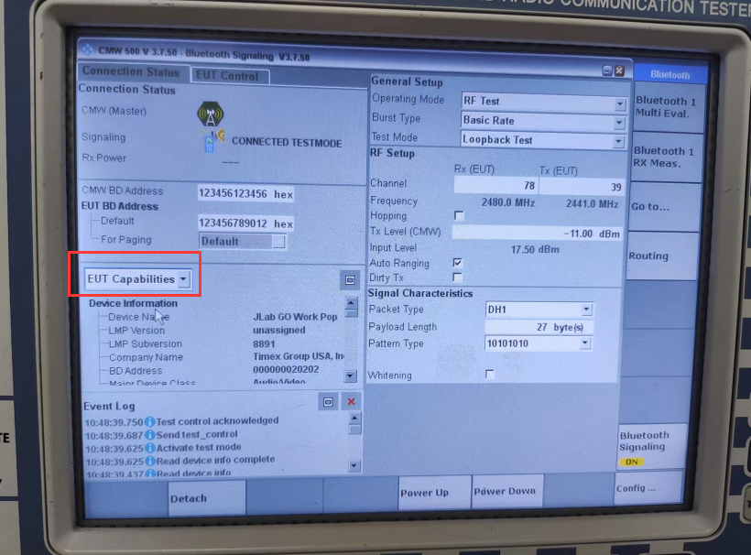
Task: Open the Config ... softkey
Action: pos(649,488)
